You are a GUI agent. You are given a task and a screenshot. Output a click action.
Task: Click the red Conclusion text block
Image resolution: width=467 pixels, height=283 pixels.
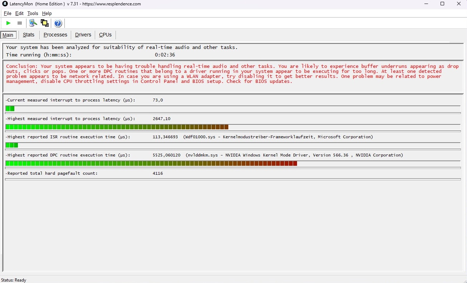(x=232, y=74)
